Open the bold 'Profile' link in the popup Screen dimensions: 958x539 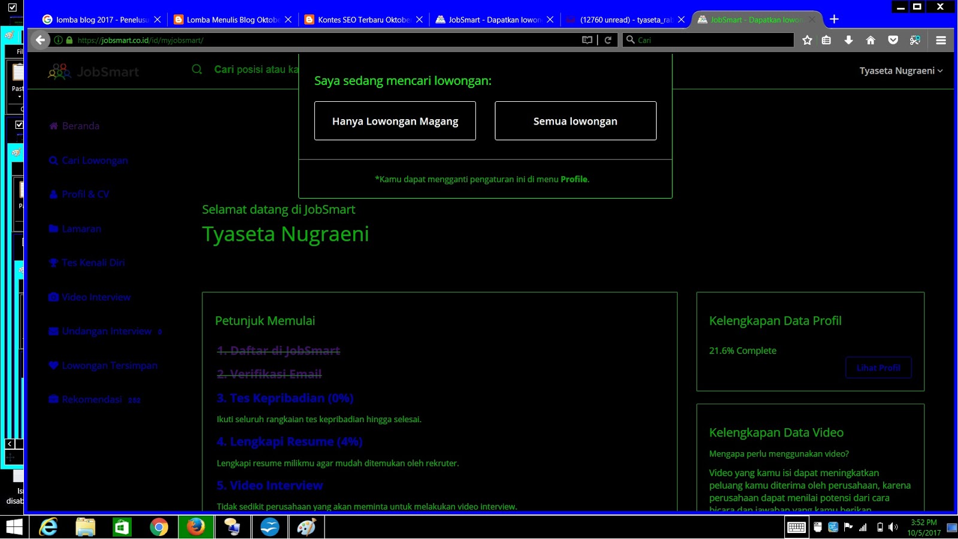574,179
